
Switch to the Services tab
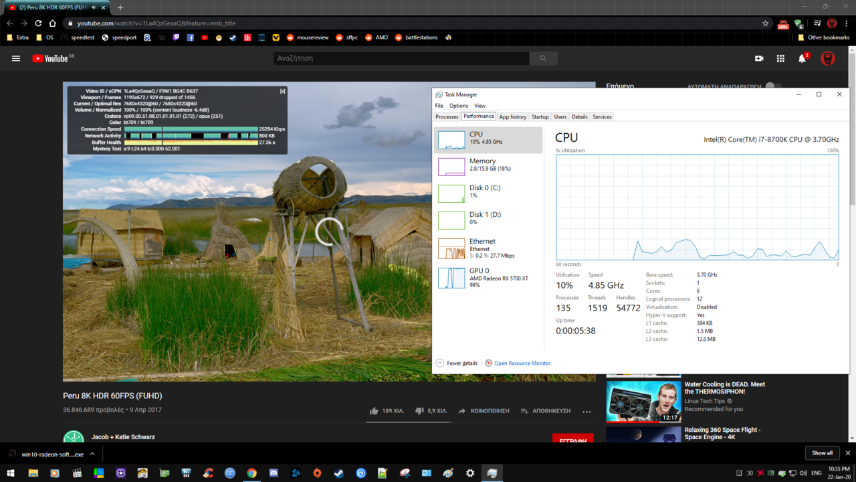point(602,117)
